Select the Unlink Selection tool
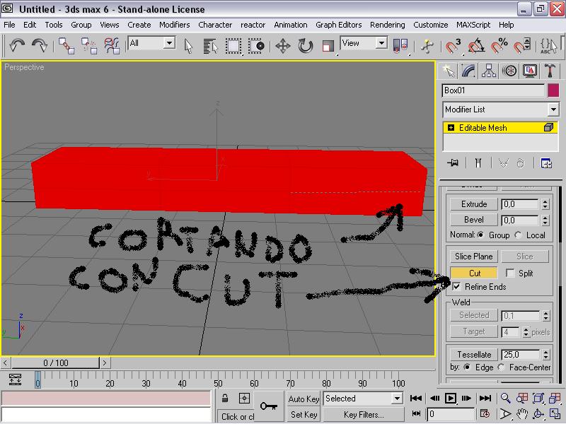Viewport: 566px width, 424px height. coord(89,46)
